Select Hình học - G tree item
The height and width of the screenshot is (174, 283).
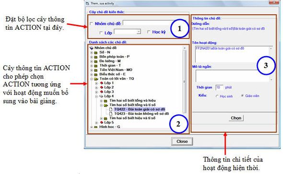pyautogui.click(x=109, y=127)
